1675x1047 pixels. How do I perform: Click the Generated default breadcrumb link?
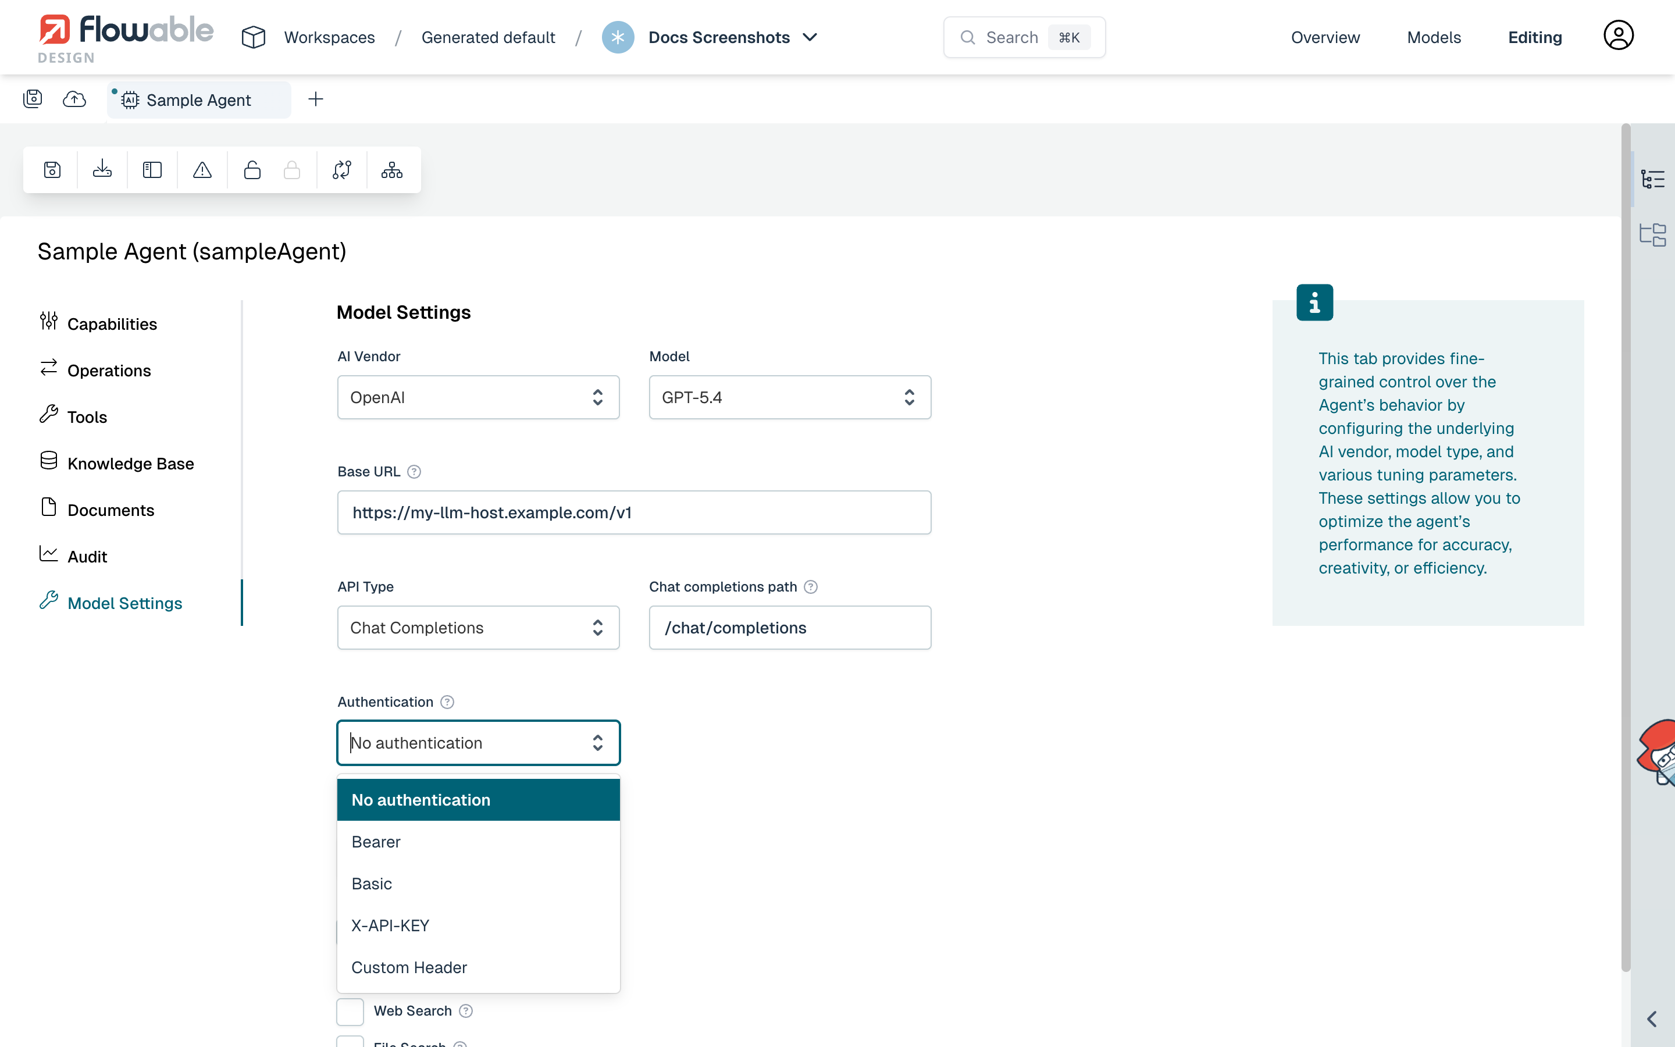[488, 37]
